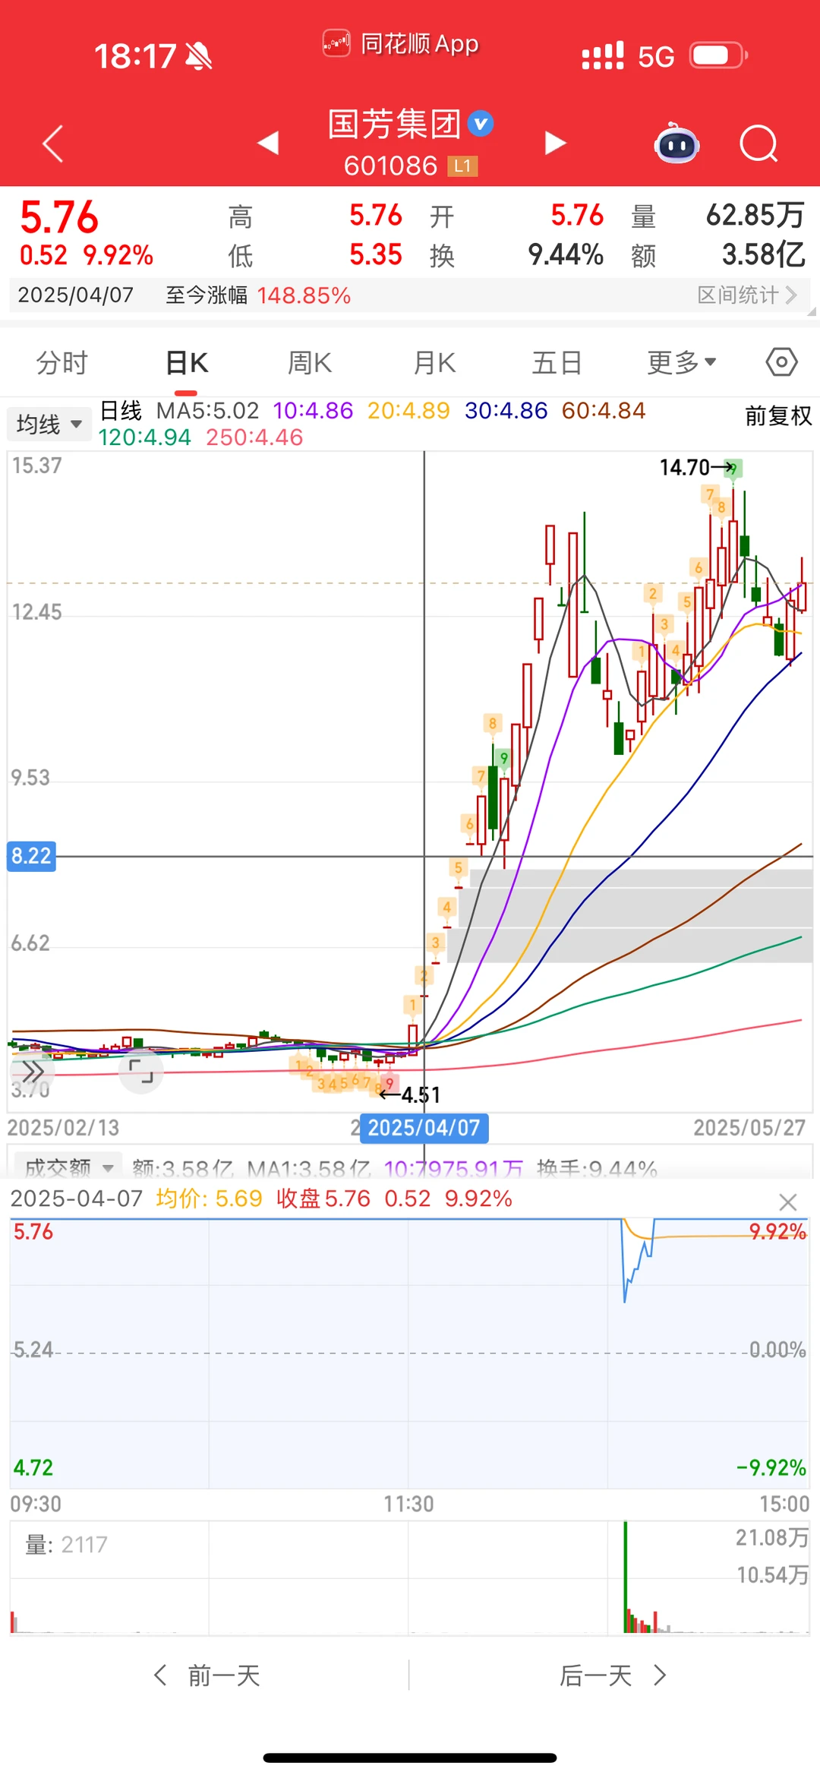Tap the verified badge beside 国芳集团
This screenshot has height=1778, width=820.
[481, 123]
